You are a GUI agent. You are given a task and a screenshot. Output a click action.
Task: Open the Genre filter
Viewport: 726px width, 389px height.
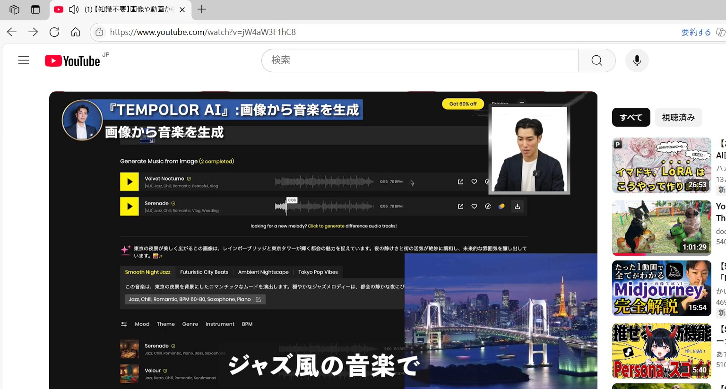(x=190, y=324)
